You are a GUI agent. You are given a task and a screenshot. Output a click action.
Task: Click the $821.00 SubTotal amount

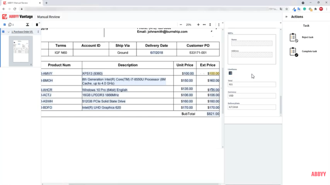[213, 114]
